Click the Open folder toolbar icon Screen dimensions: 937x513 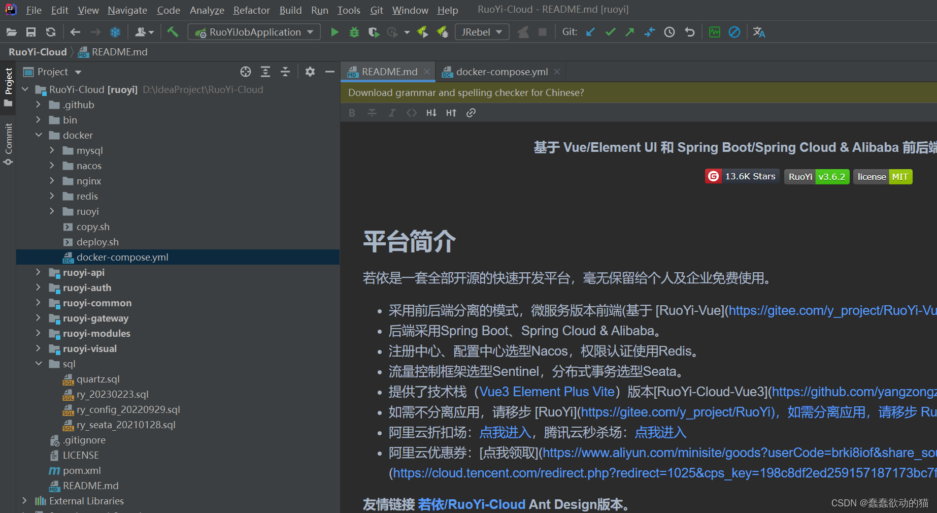click(x=12, y=32)
